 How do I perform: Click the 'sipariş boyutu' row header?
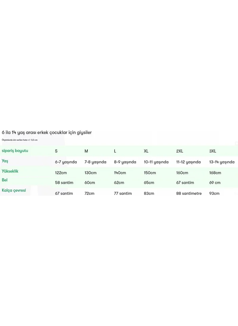(x=15, y=151)
